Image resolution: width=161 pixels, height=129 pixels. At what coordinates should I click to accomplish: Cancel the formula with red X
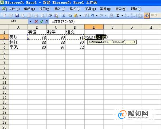pos(36,21)
